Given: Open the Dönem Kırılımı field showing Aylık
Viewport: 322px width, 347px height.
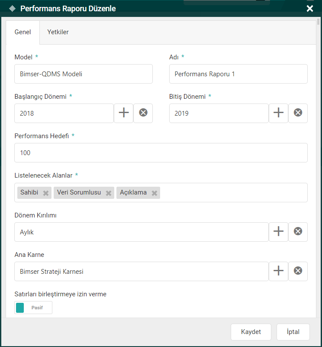Looking at the screenshot, I should click(141, 232).
